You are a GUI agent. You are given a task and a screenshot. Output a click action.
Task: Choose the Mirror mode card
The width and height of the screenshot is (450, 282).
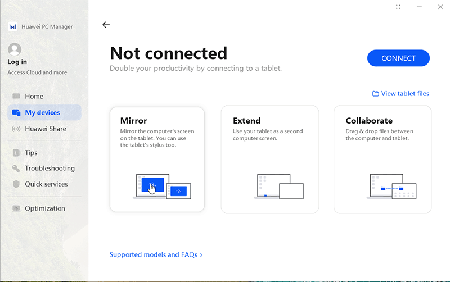click(x=157, y=160)
